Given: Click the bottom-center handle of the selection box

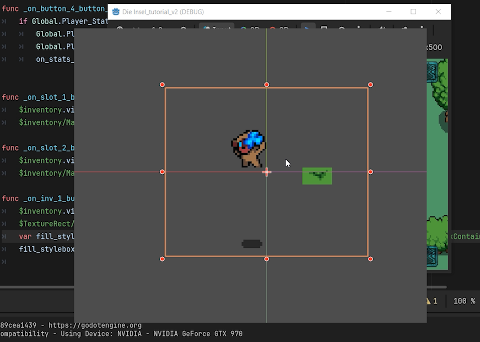Looking at the screenshot, I should (x=267, y=259).
